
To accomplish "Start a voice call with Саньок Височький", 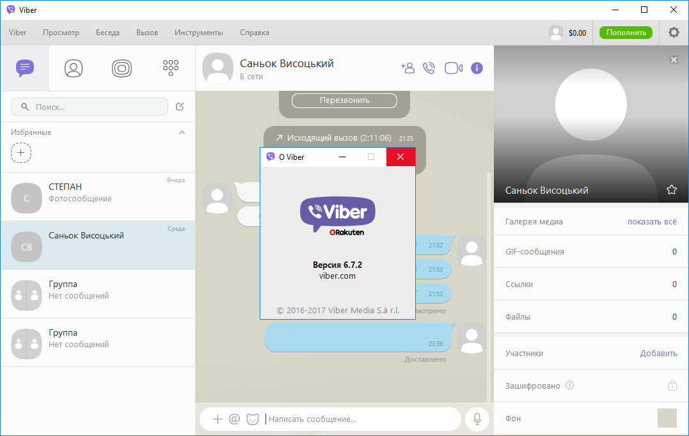I will coord(429,68).
